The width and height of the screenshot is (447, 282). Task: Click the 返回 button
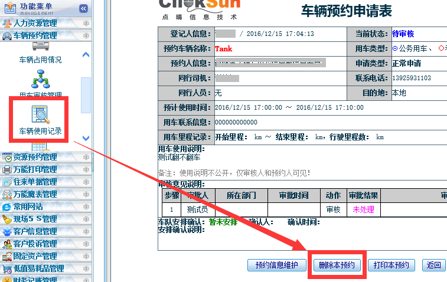[x=434, y=265]
